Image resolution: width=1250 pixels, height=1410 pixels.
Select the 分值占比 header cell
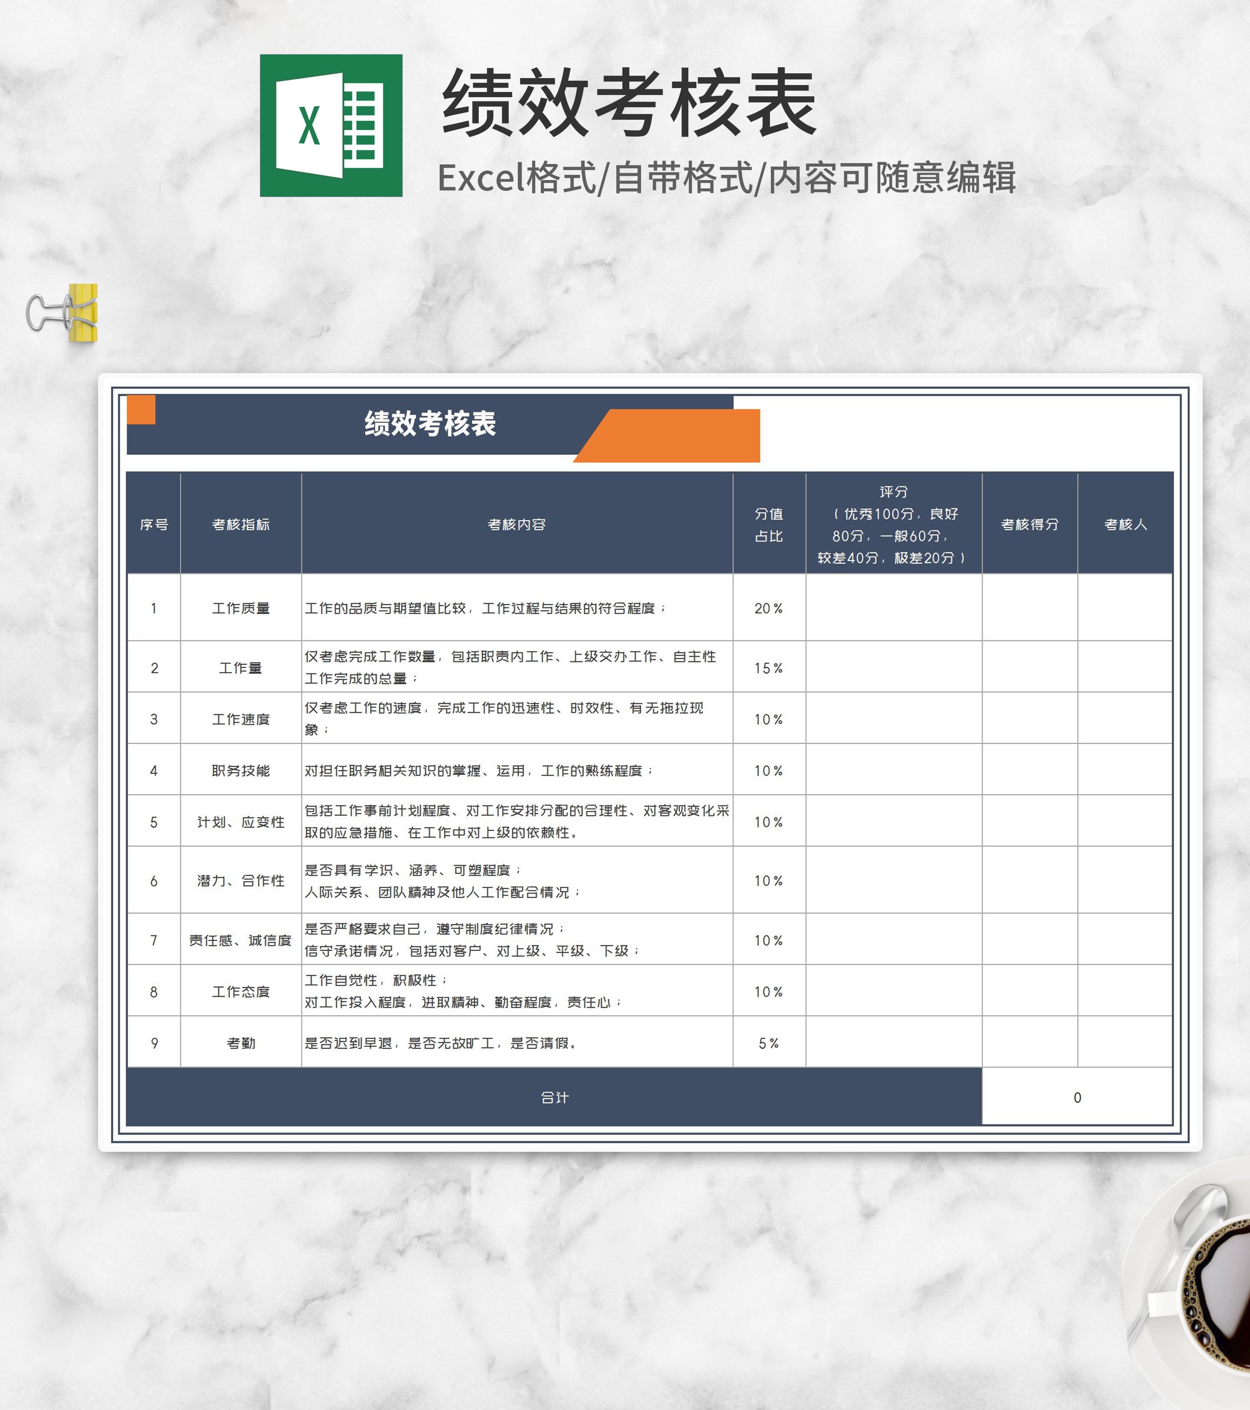tap(768, 524)
